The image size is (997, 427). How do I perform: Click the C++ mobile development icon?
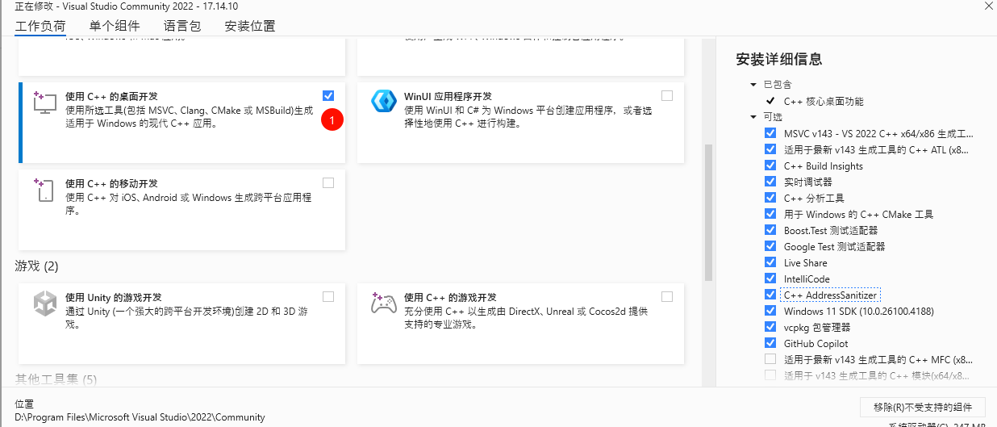(44, 190)
